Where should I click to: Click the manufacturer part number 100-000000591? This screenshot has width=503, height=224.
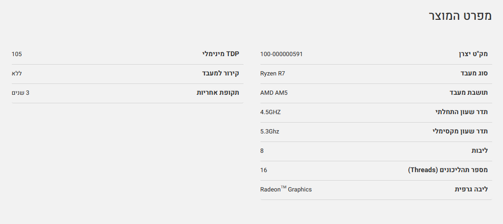pos(281,54)
